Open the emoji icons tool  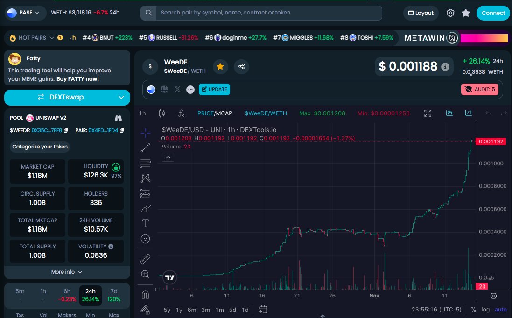(x=145, y=239)
